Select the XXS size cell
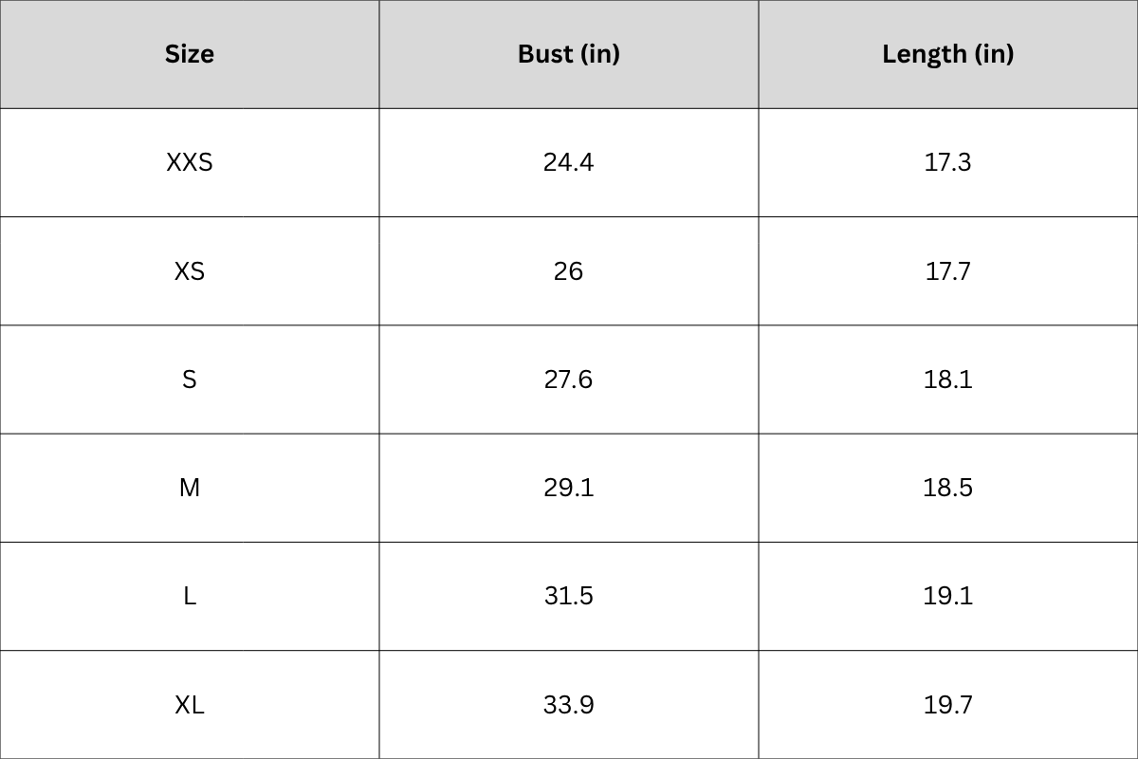 190,162
